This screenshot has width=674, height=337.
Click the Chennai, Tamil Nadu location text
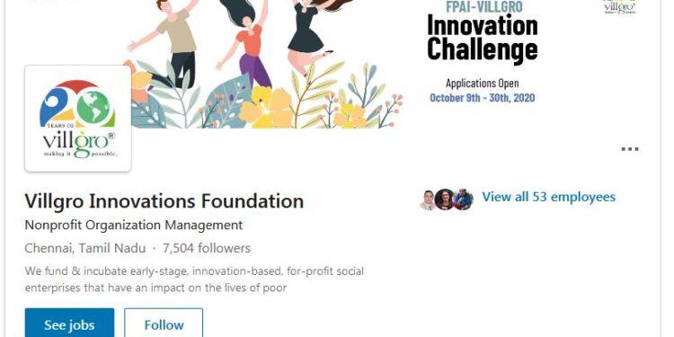85,248
